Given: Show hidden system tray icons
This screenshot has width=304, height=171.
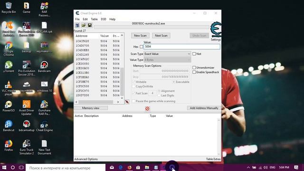Looking at the screenshot, I should pyautogui.click(x=248, y=167).
